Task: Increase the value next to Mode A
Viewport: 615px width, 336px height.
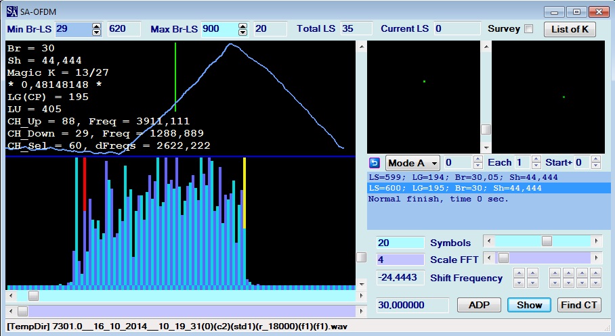Action: (478, 160)
